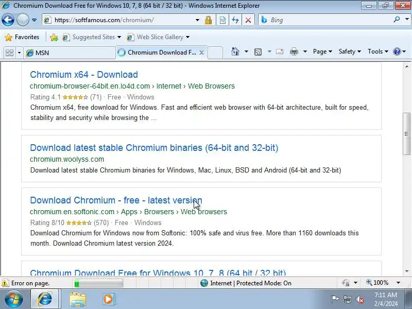
Task: Open the Tools menu
Action: tap(378, 51)
